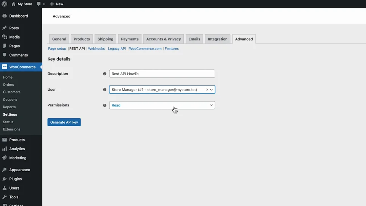Click the User field help icon
Viewport: 366px width, 206px height.
(x=104, y=90)
